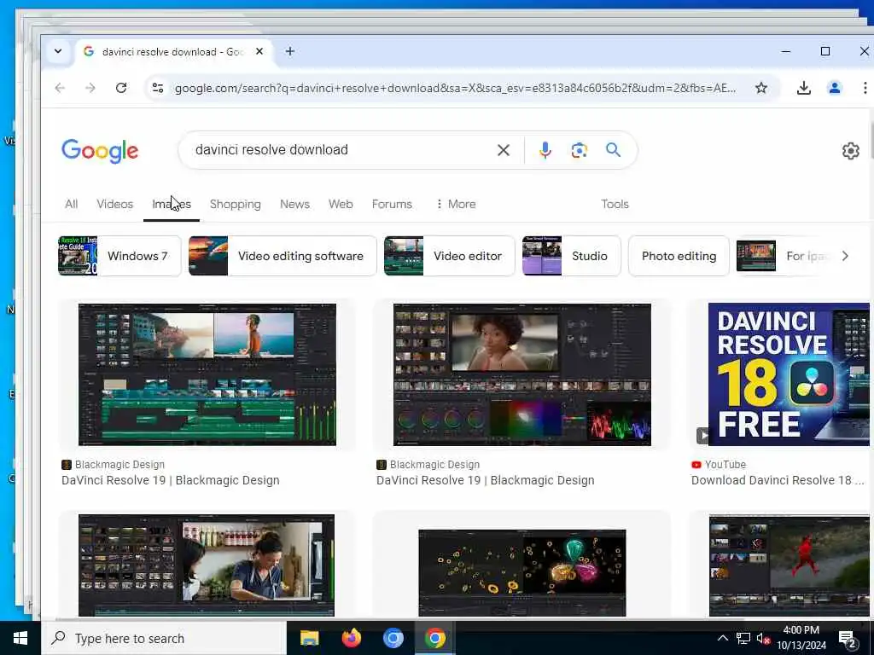The height and width of the screenshot is (655, 874).
Task: Bookmark this page with the star icon
Action: 760,88
